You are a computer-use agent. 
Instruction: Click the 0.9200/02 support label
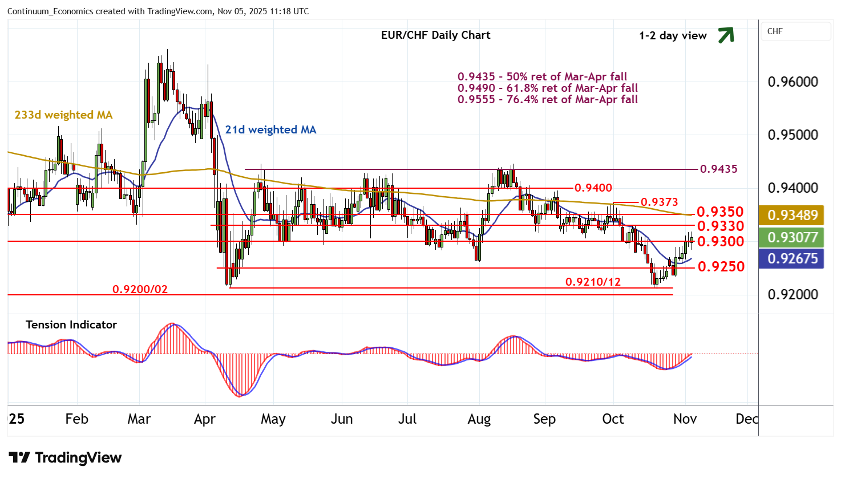click(x=140, y=290)
